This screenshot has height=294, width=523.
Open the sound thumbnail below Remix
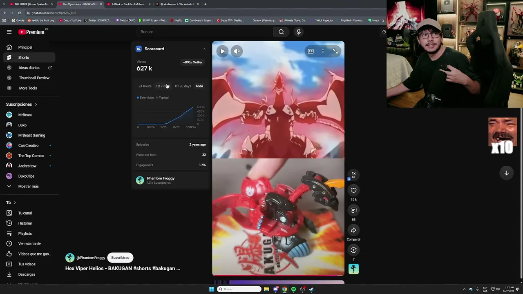[x=354, y=269]
